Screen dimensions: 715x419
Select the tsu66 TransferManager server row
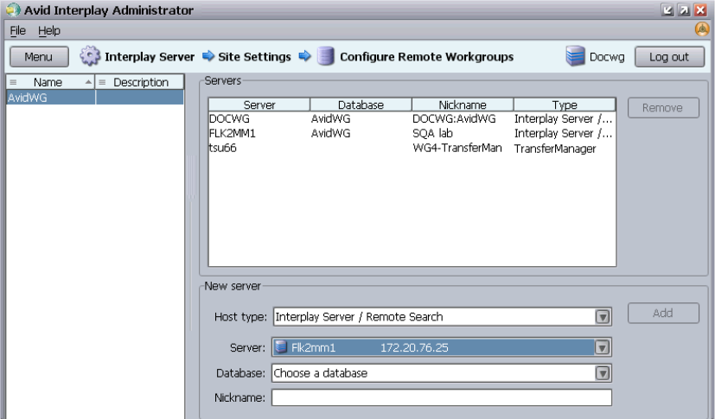(411, 149)
